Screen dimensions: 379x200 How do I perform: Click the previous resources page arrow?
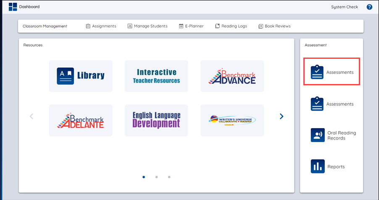(32, 116)
